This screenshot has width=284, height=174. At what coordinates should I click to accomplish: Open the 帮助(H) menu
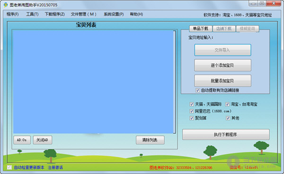pos(136,14)
